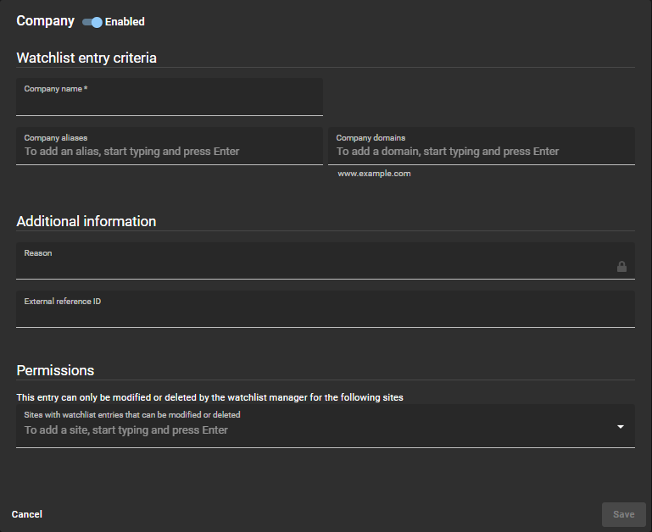Screen dimensions: 652x532
Task: Click the 'Company' title text
Action: (x=46, y=20)
